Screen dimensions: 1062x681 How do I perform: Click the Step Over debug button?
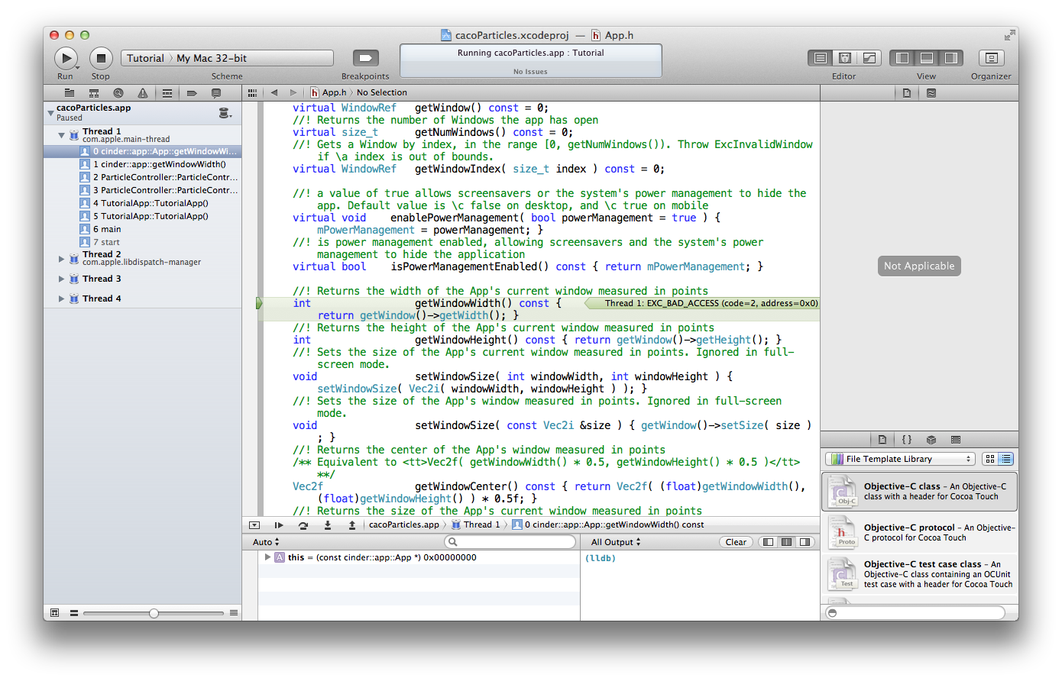point(303,525)
